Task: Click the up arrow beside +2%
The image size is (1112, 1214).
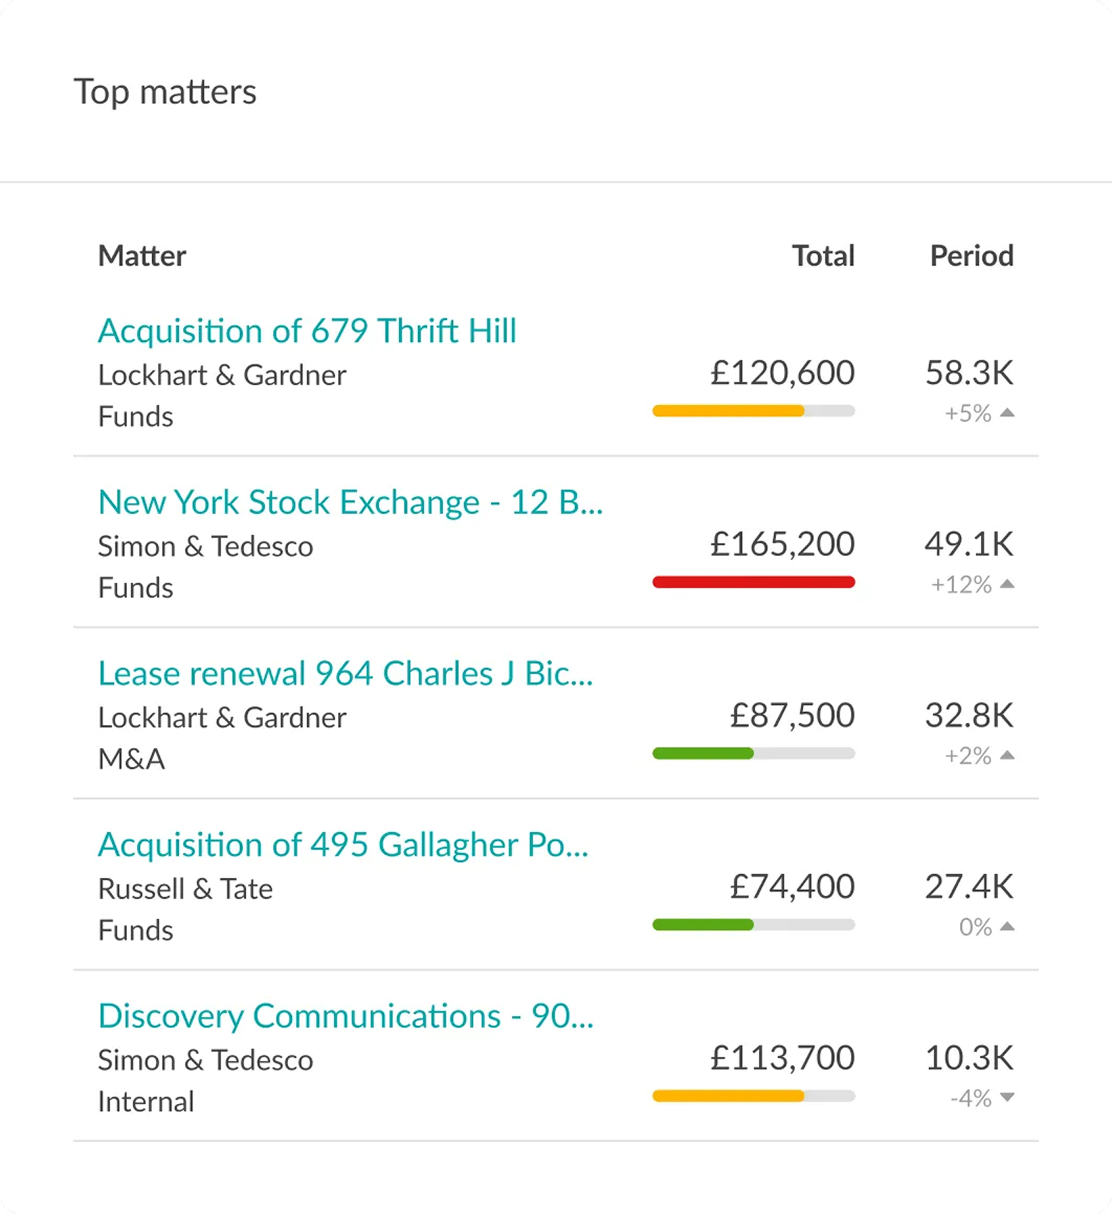Action: click(1007, 755)
